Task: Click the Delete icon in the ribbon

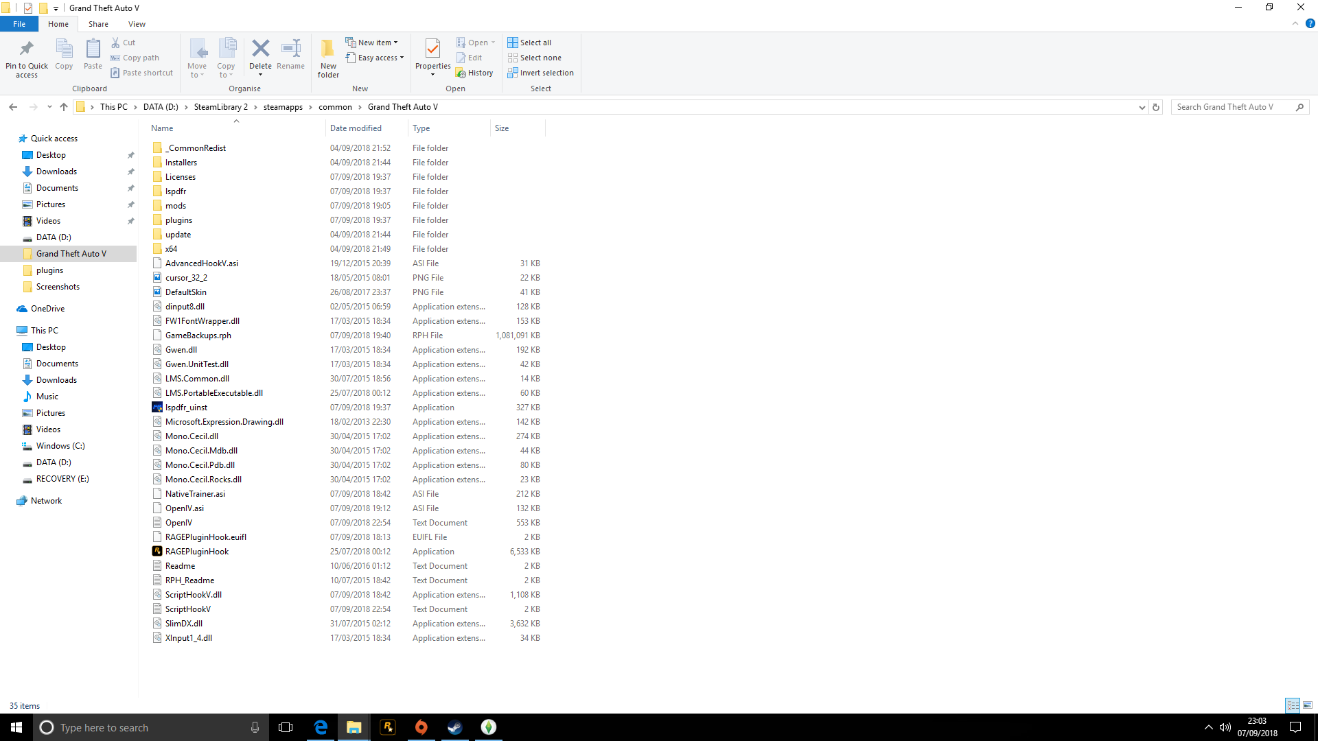Action: (x=260, y=49)
